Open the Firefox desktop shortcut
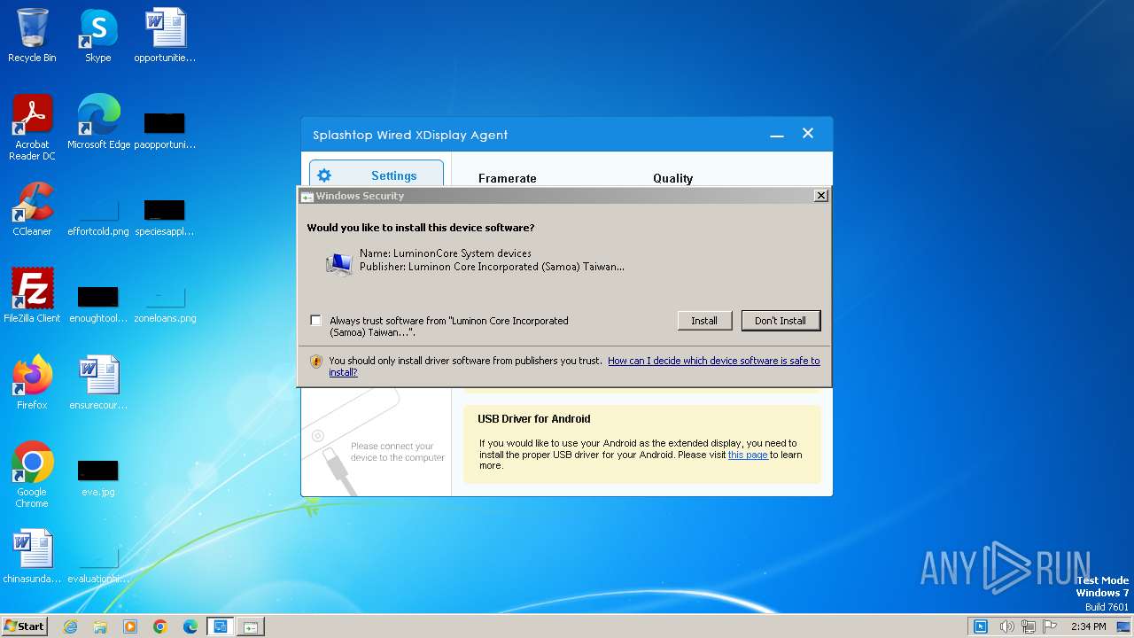Image resolution: width=1134 pixels, height=638 pixels. [32, 383]
